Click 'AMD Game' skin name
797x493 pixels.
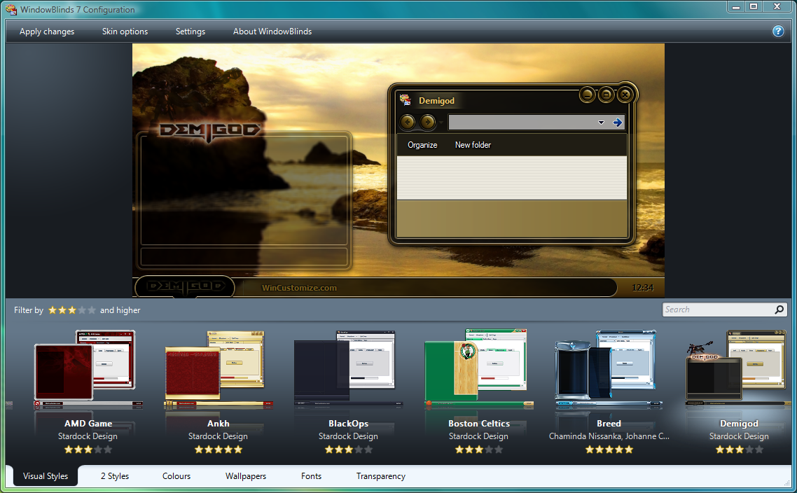88,424
